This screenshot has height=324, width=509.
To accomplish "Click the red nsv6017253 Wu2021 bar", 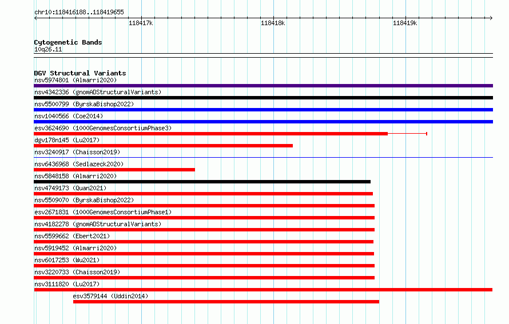I will [204, 266].
